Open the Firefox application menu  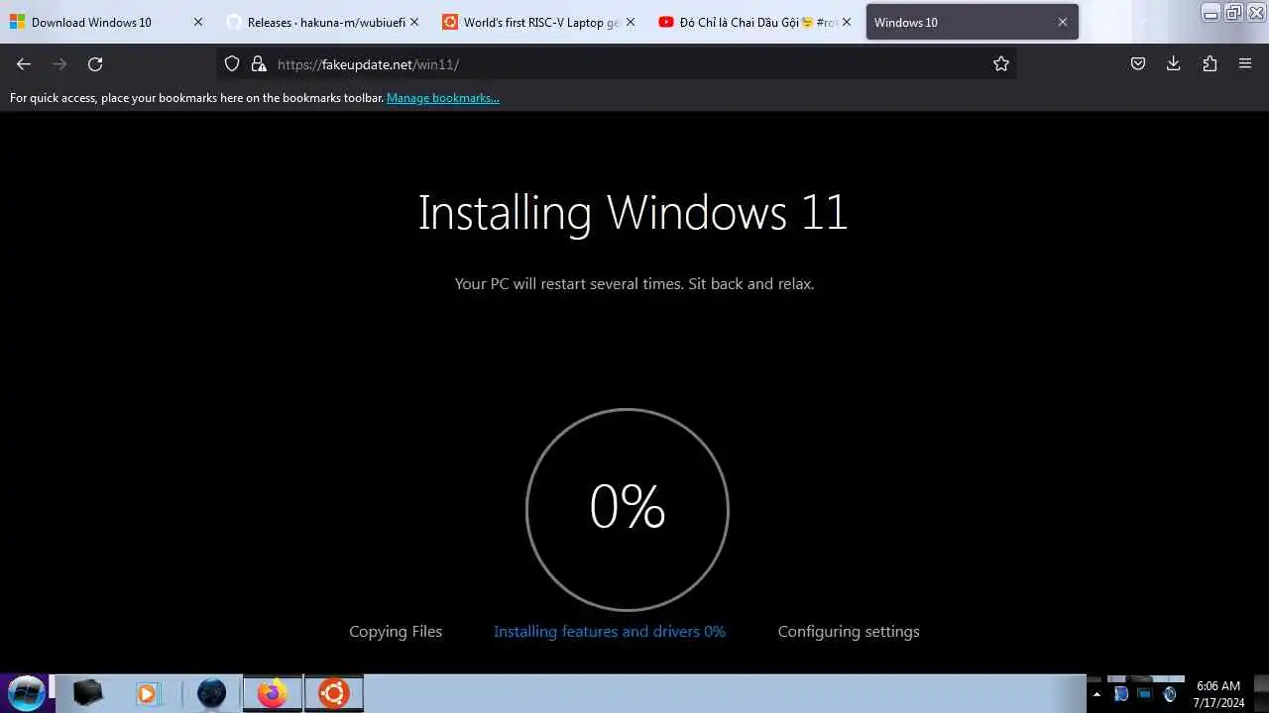coord(1245,63)
